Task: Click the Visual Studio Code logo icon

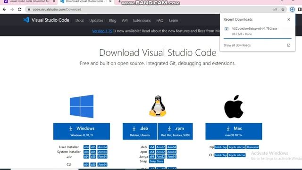Action: point(26,20)
